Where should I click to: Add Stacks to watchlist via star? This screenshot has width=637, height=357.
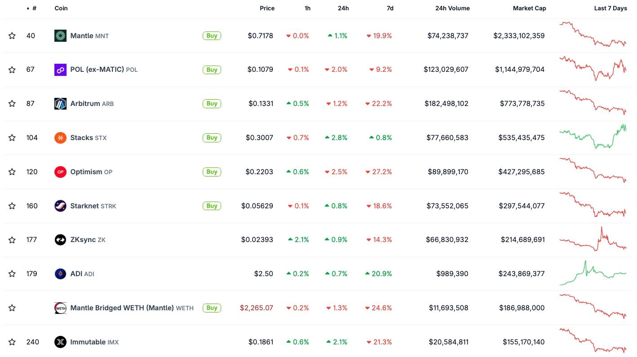12,137
